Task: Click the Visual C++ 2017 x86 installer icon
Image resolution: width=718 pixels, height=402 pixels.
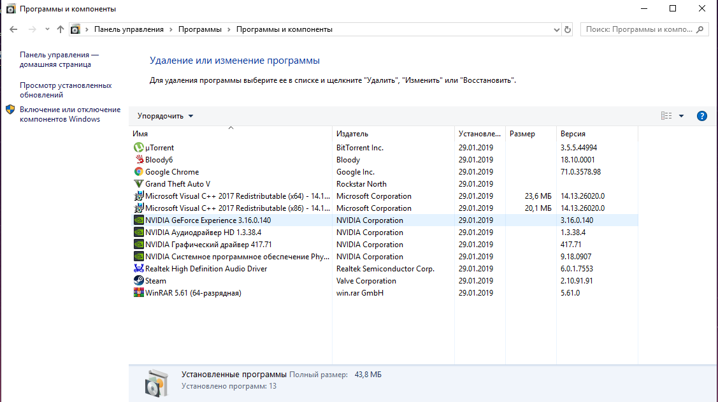Action: pos(138,208)
